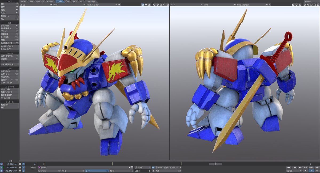
Task: Select the zoom magnifier icon in left viewport
Action: [164, 5]
